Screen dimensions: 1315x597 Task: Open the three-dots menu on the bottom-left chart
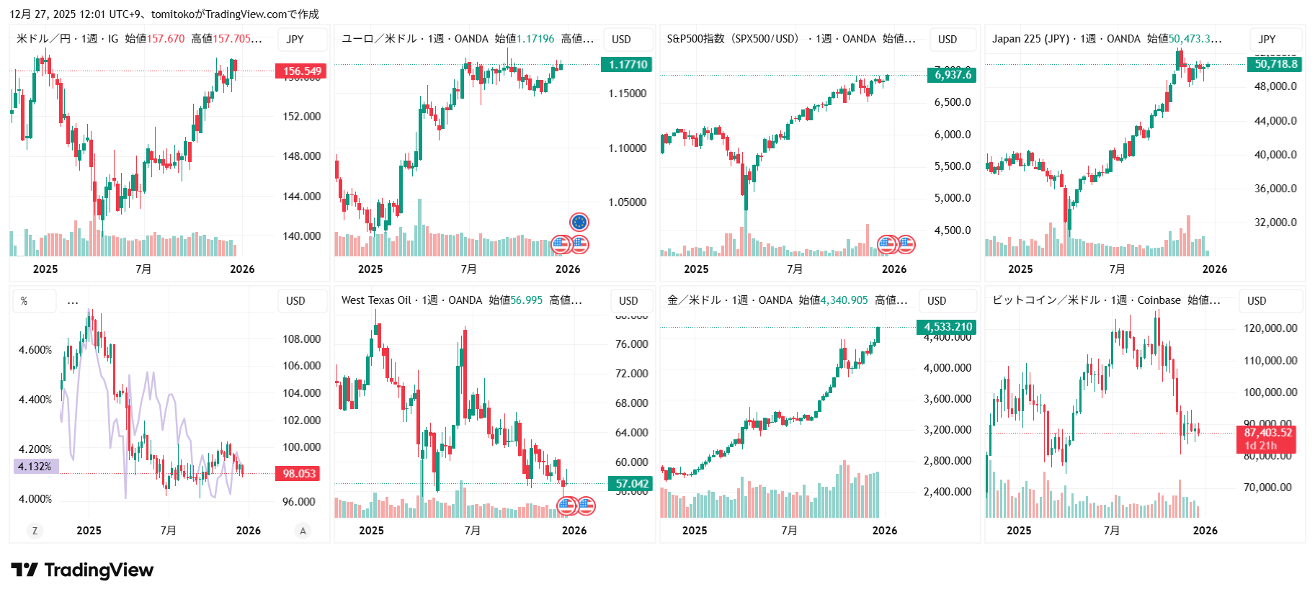click(73, 301)
